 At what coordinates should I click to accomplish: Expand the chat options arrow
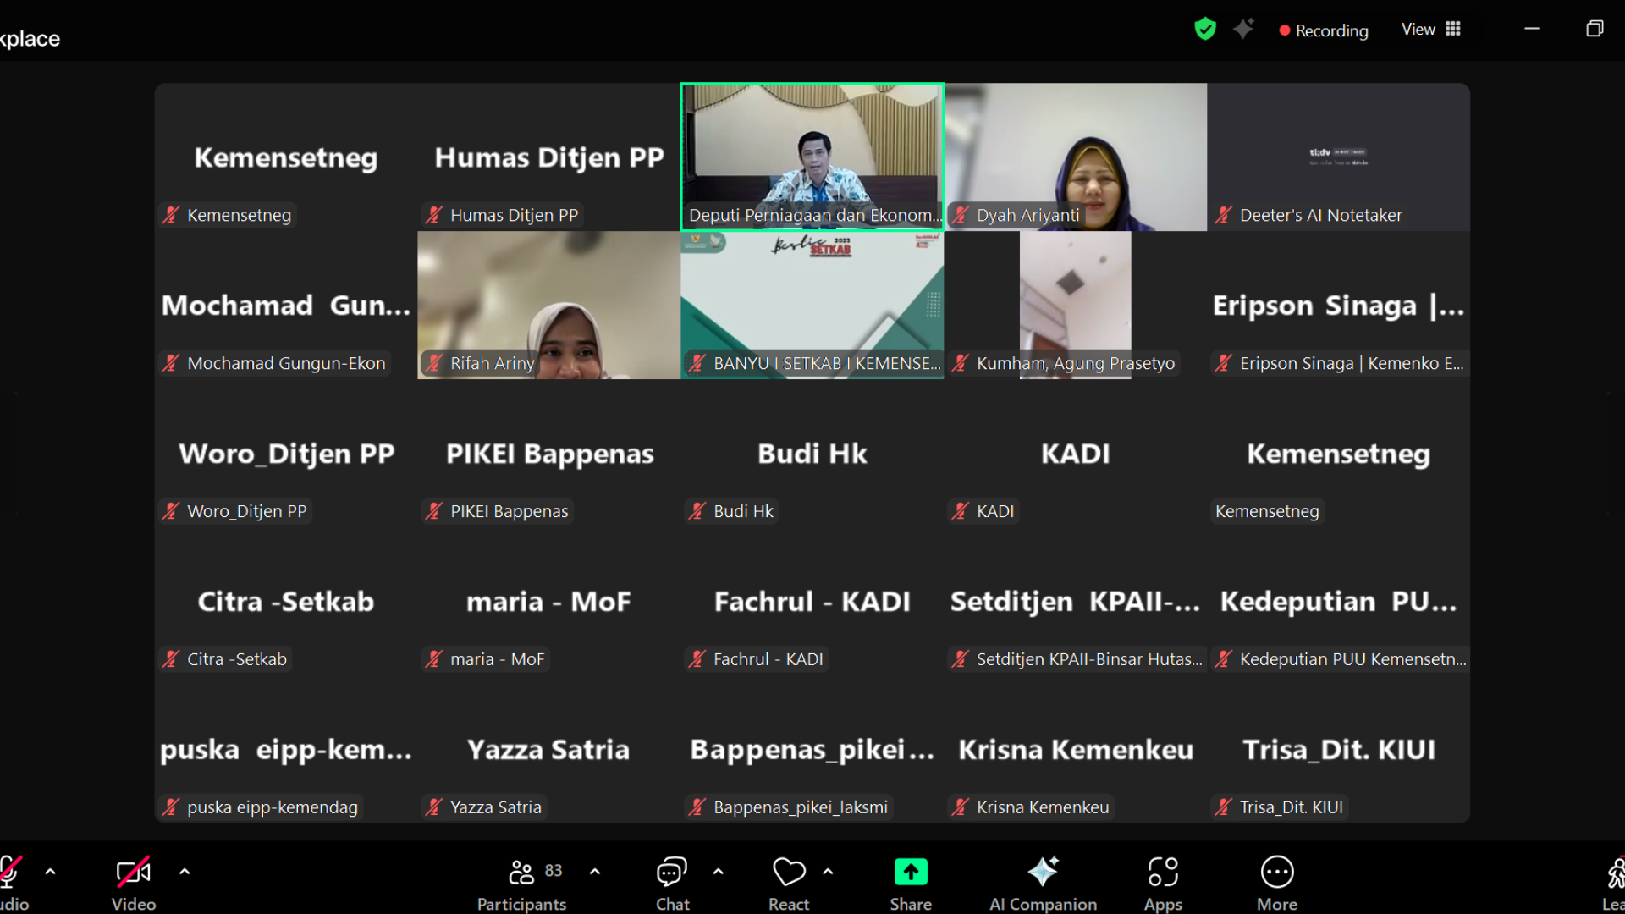[719, 871]
